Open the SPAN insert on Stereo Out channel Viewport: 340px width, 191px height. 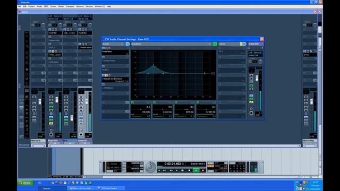[x=310, y=55]
